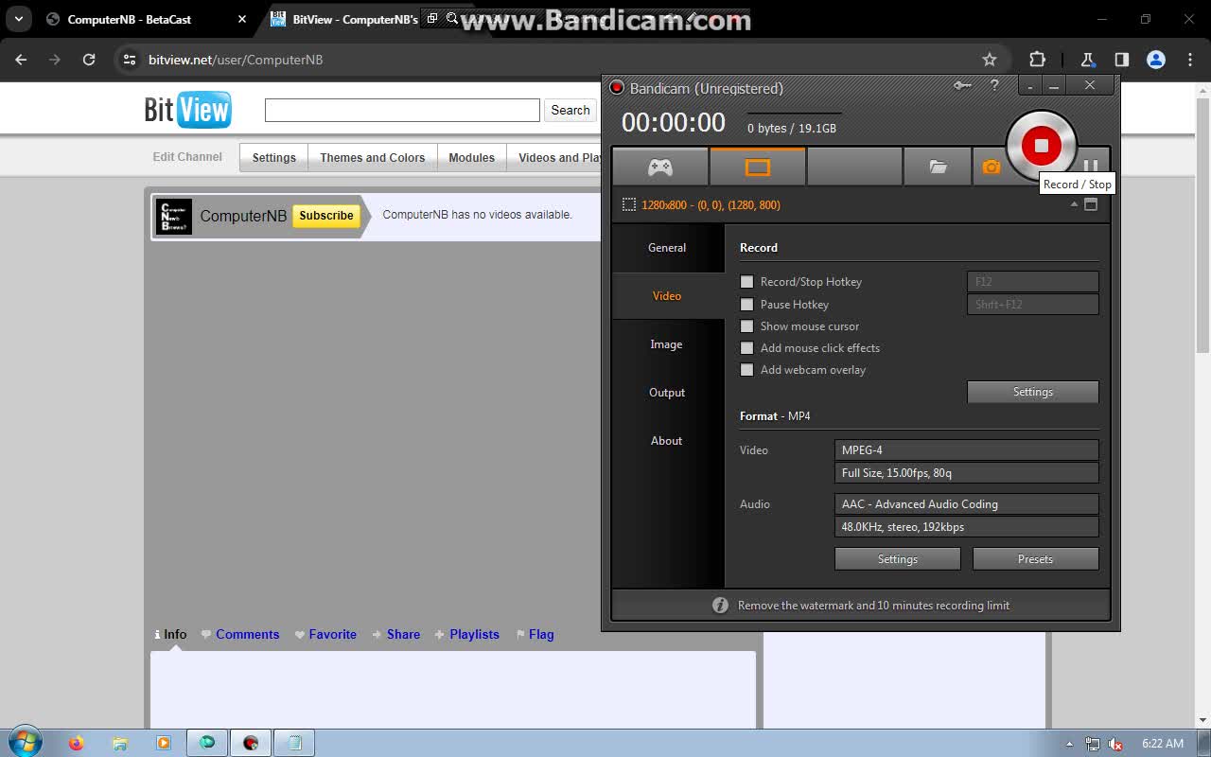Enable Add mouse click effects checkbox
Image resolution: width=1211 pixels, height=757 pixels.
pyautogui.click(x=747, y=348)
